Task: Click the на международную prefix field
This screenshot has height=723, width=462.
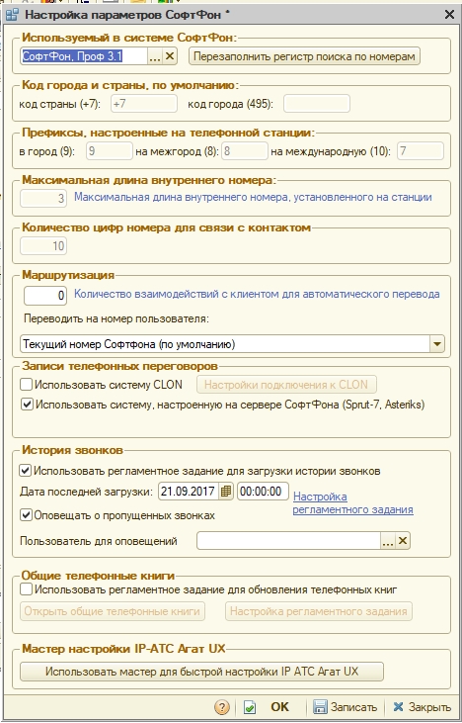Action: (421, 151)
